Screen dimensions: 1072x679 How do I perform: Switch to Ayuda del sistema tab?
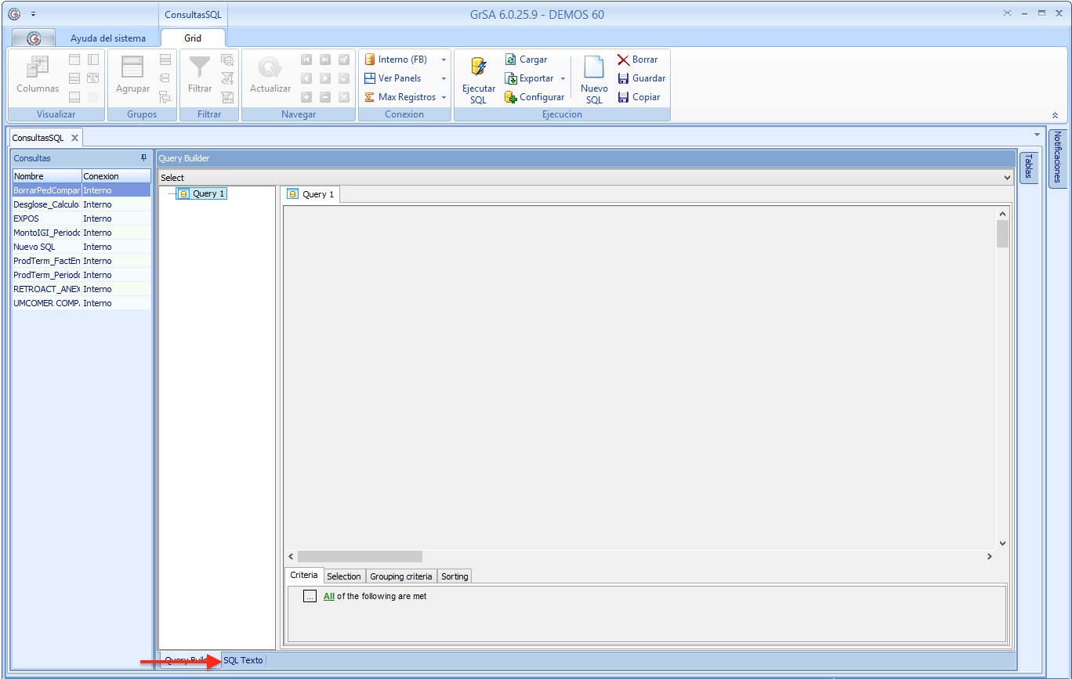[108, 38]
